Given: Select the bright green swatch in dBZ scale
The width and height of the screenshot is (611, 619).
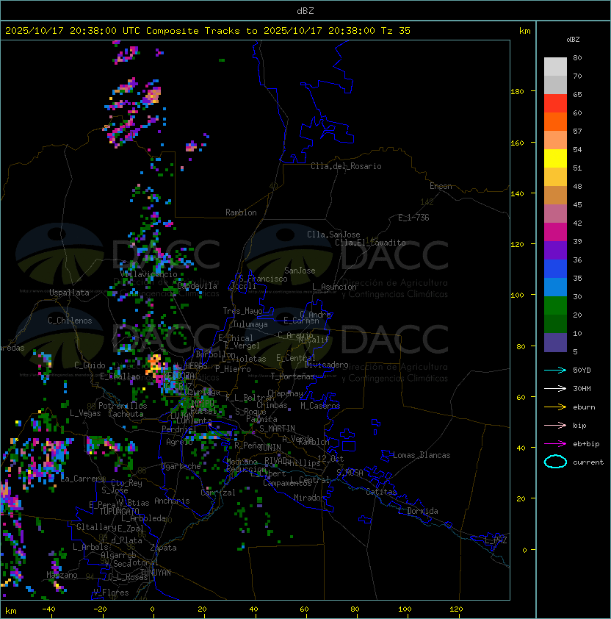Looking at the screenshot, I should (x=555, y=305).
